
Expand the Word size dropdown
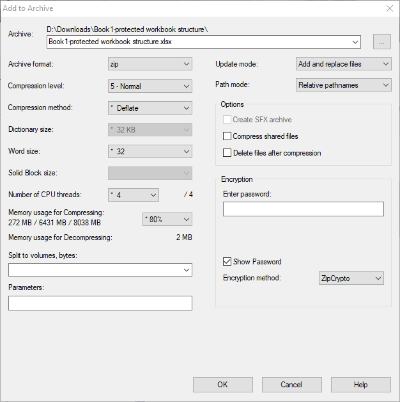point(150,152)
